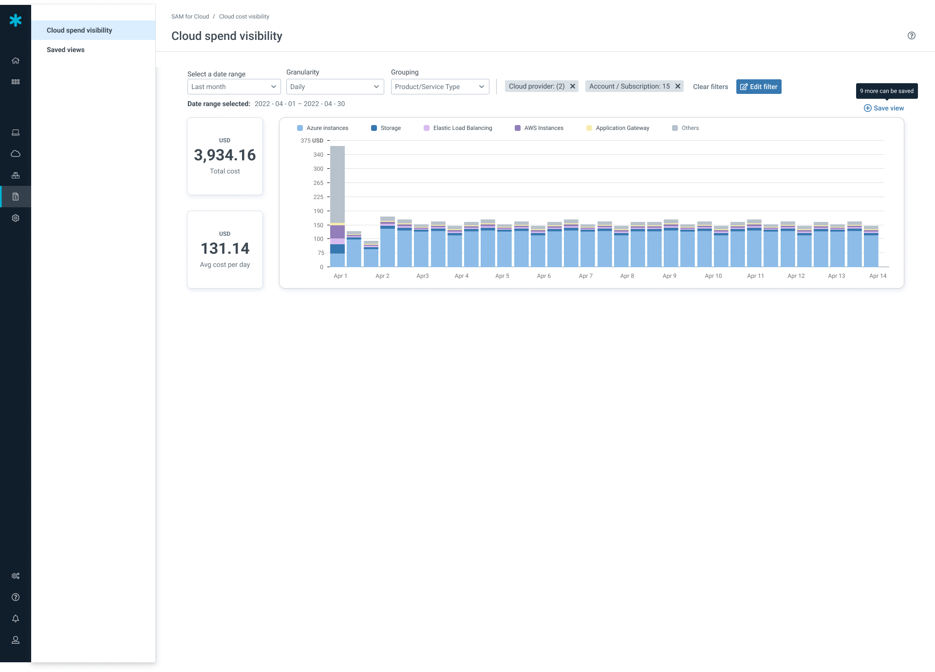The width and height of the screenshot is (935, 672).
Task: Open the Granularity Daily dropdown
Action: pos(335,87)
